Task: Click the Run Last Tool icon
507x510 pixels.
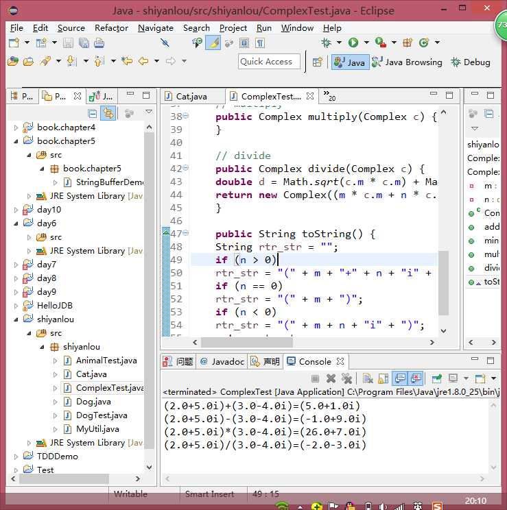Action: (380, 42)
